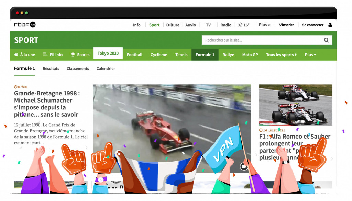This screenshot has width=352, height=201.
Task: Open the Football section
Action: (134, 55)
